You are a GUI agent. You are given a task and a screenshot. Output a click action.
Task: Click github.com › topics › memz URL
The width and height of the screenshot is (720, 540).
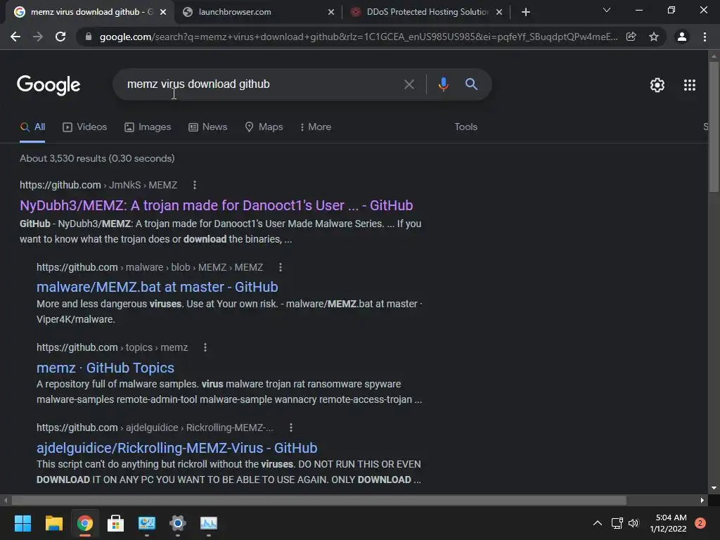112,347
